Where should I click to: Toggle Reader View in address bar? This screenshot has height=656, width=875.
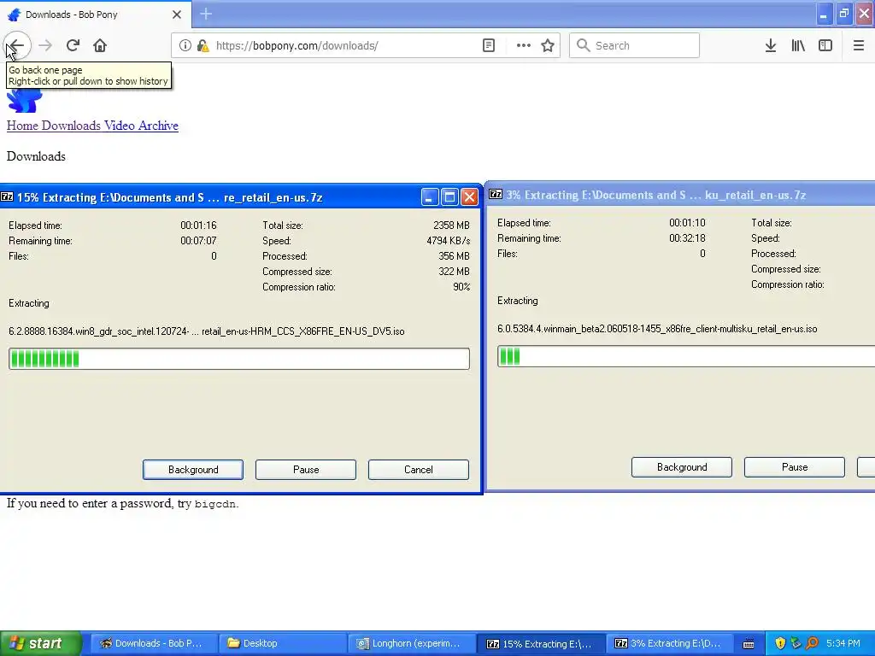coord(488,46)
